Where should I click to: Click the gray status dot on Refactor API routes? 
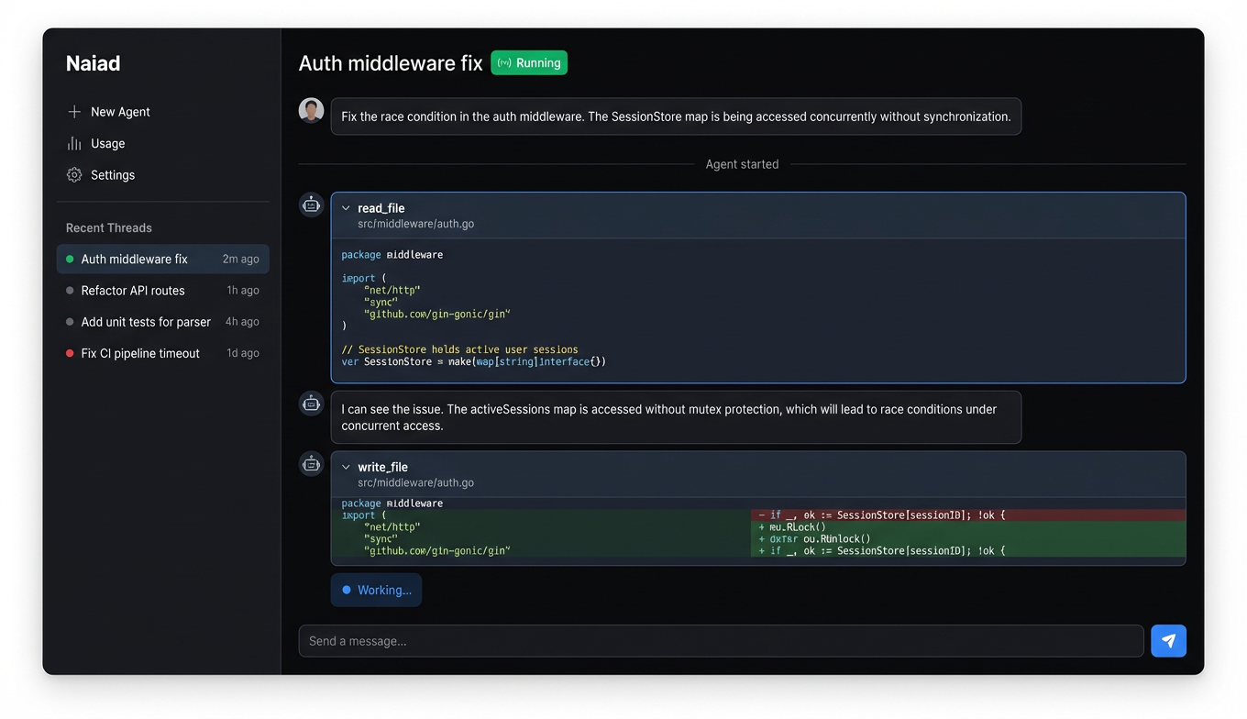tap(69, 290)
